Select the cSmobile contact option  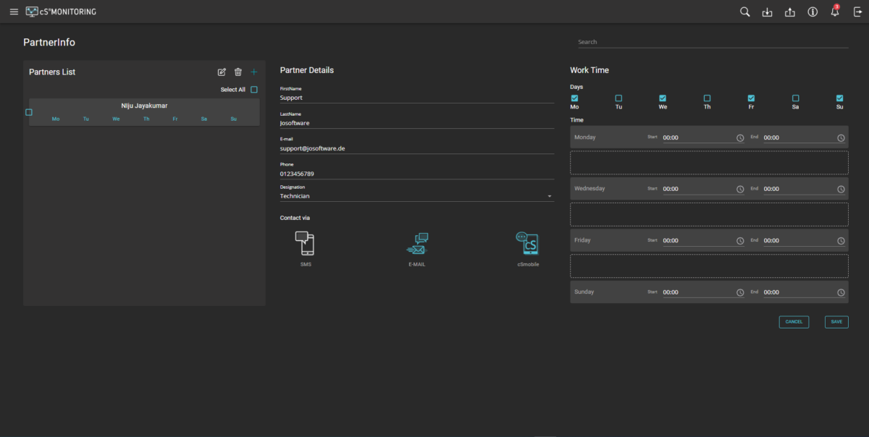(528, 244)
